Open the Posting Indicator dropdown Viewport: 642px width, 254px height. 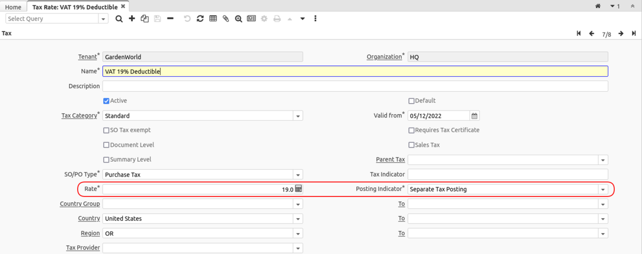603,189
